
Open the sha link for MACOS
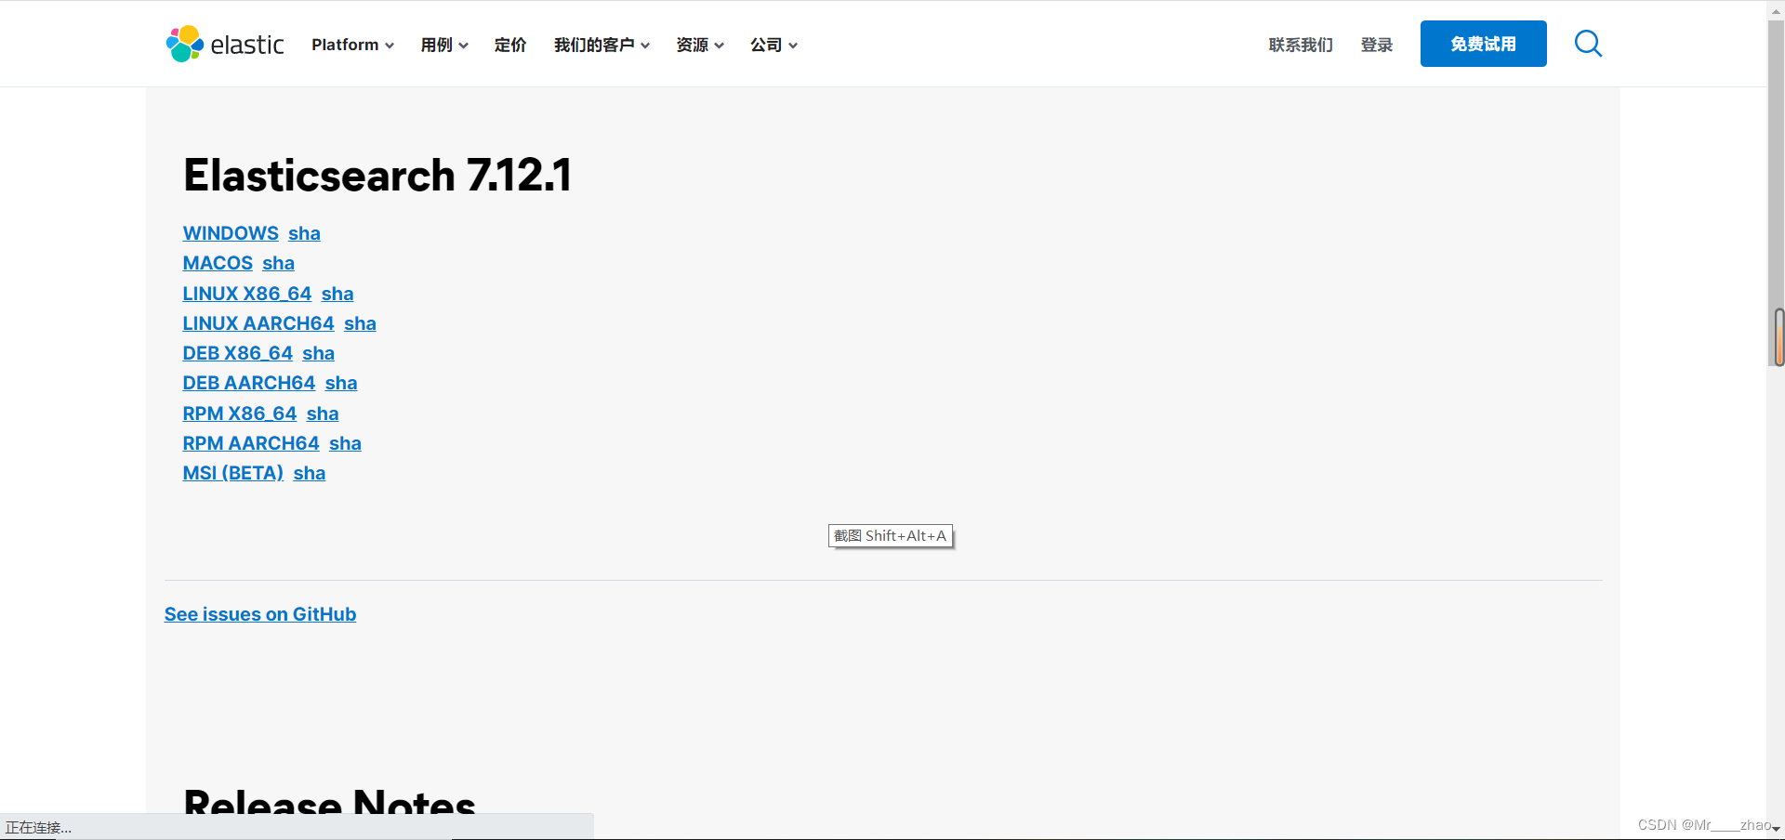click(278, 263)
